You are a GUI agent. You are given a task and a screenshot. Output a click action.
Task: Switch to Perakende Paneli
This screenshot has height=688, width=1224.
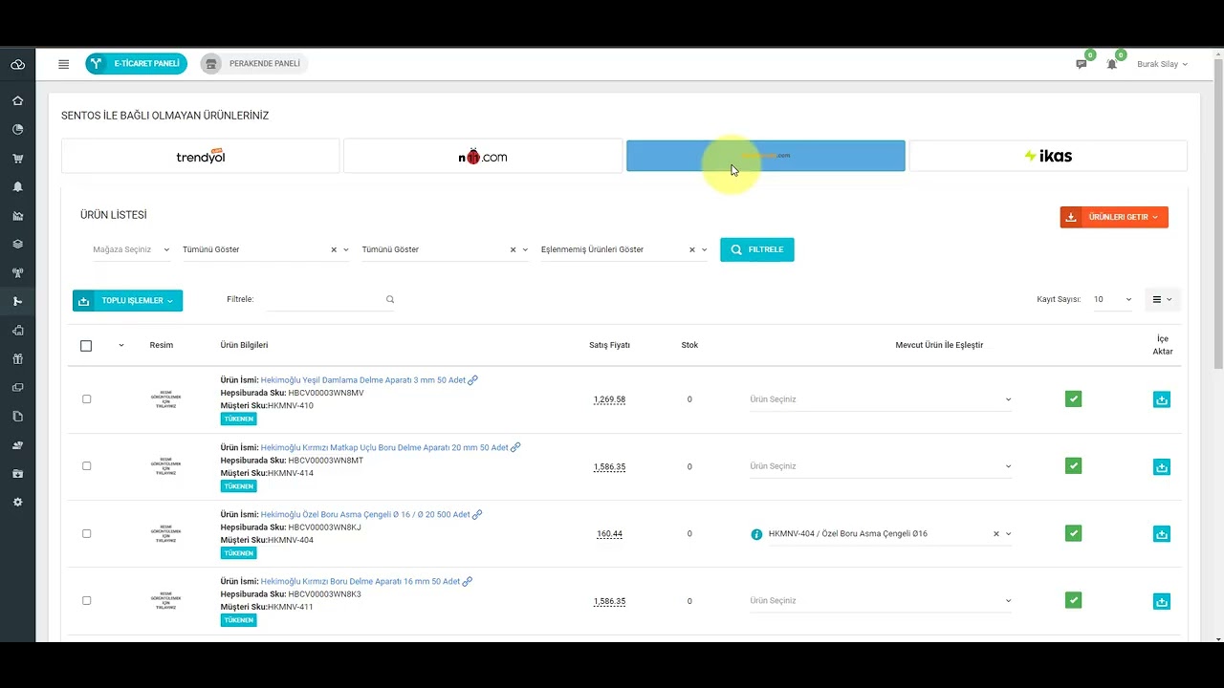[254, 64]
